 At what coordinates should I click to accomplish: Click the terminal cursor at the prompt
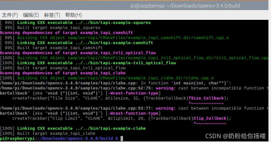pos(122,139)
